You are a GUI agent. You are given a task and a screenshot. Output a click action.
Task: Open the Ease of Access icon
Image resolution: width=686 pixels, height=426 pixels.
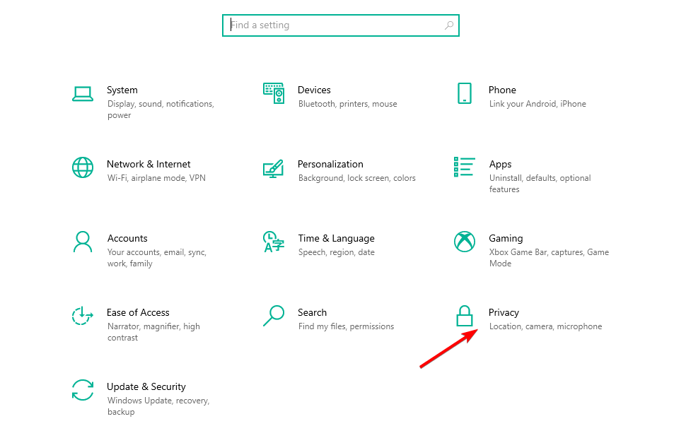point(82,316)
